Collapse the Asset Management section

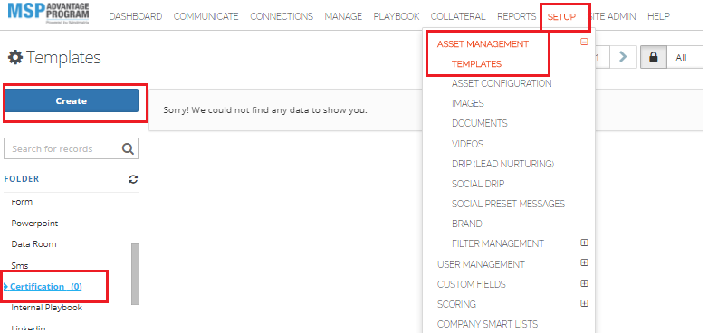point(584,42)
